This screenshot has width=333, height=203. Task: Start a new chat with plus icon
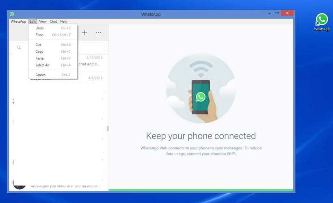click(x=84, y=33)
